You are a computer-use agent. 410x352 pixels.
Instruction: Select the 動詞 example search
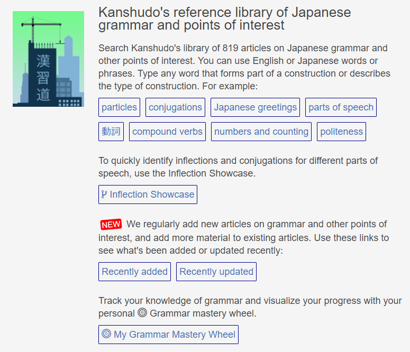[111, 132]
